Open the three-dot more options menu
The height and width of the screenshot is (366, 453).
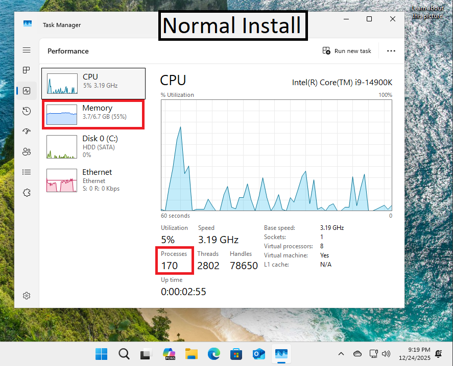point(391,51)
